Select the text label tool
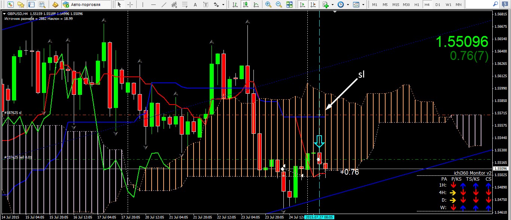The width and height of the screenshot is (511, 220). [206, 4]
